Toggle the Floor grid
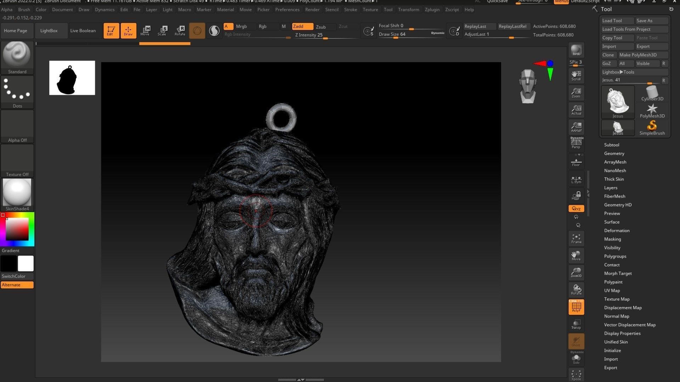Viewport: 680px width, 382px height. (x=576, y=162)
